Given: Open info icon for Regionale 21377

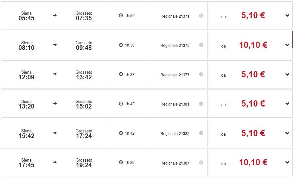Looking at the screenshot, I should coord(201,74).
